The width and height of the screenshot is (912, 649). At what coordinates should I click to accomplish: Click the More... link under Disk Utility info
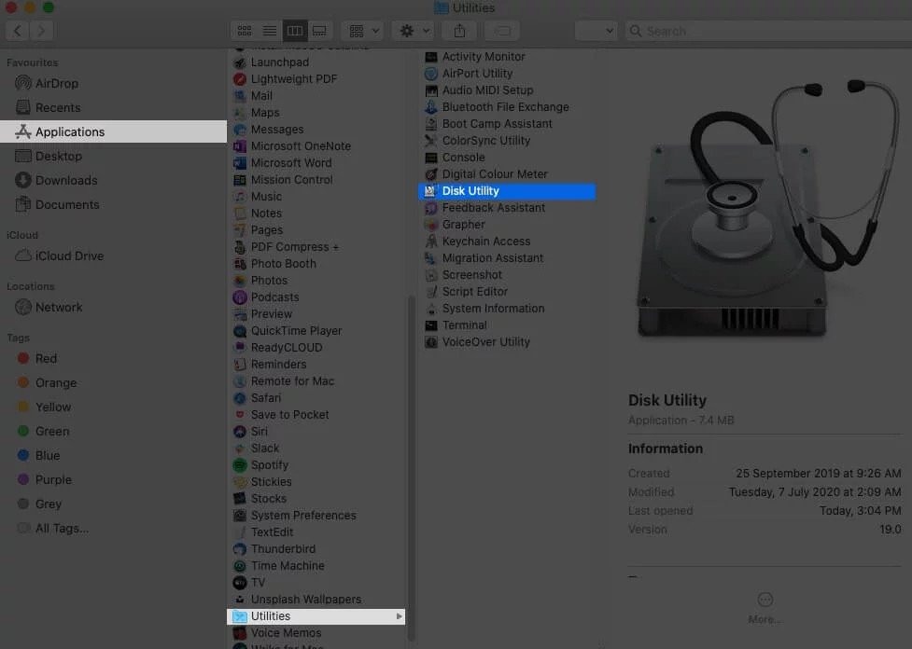point(764,611)
